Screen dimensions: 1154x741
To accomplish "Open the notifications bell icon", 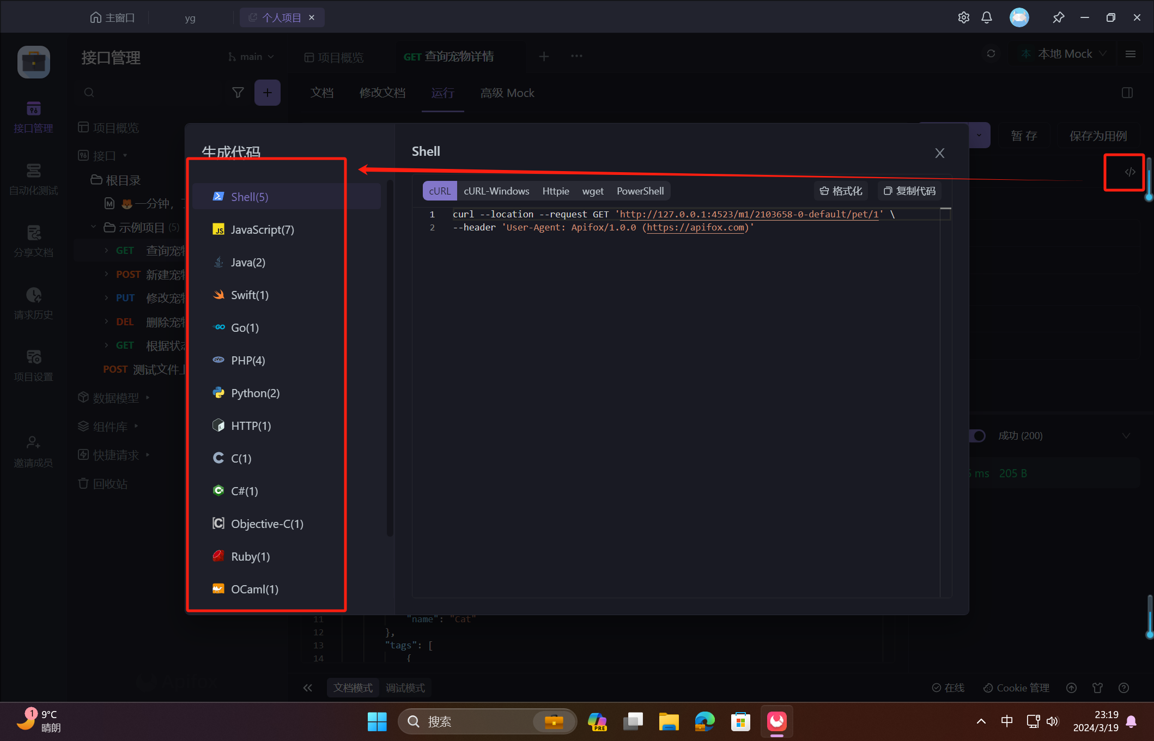I will (986, 17).
